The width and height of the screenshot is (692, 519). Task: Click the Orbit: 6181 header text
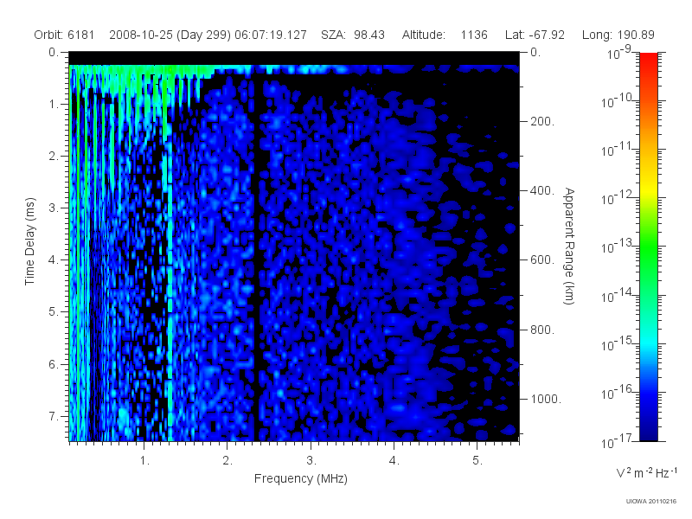(x=64, y=35)
